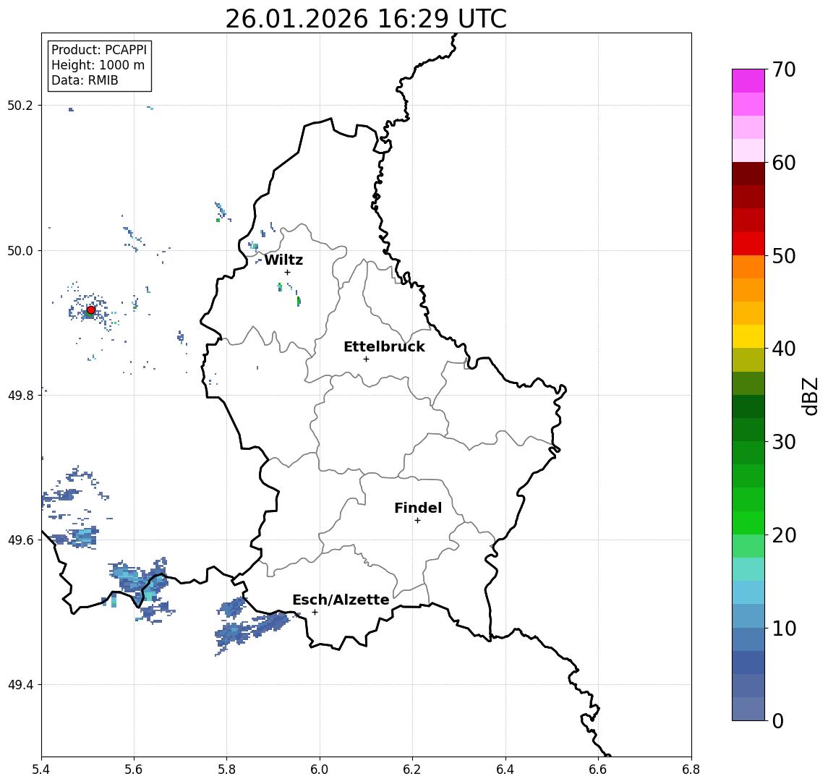828x784 pixels.
Task: Click the Wiltz city label
Action: (283, 260)
